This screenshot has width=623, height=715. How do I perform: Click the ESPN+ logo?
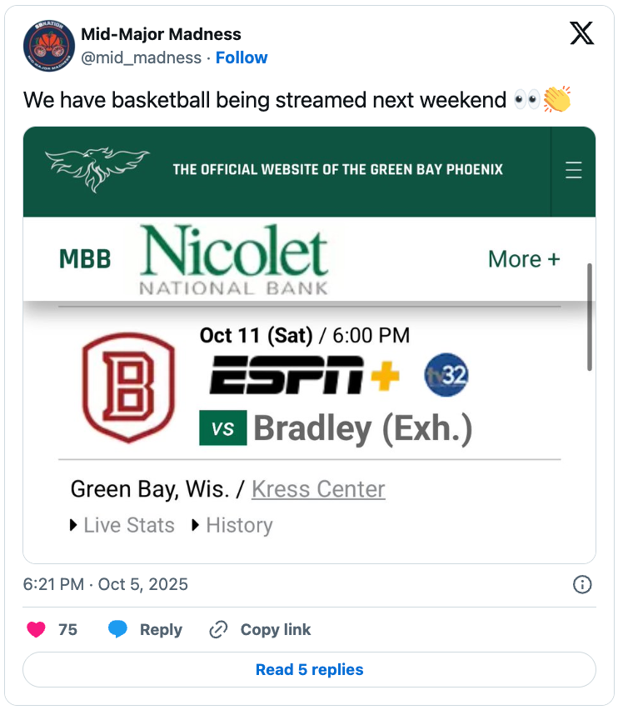(304, 375)
